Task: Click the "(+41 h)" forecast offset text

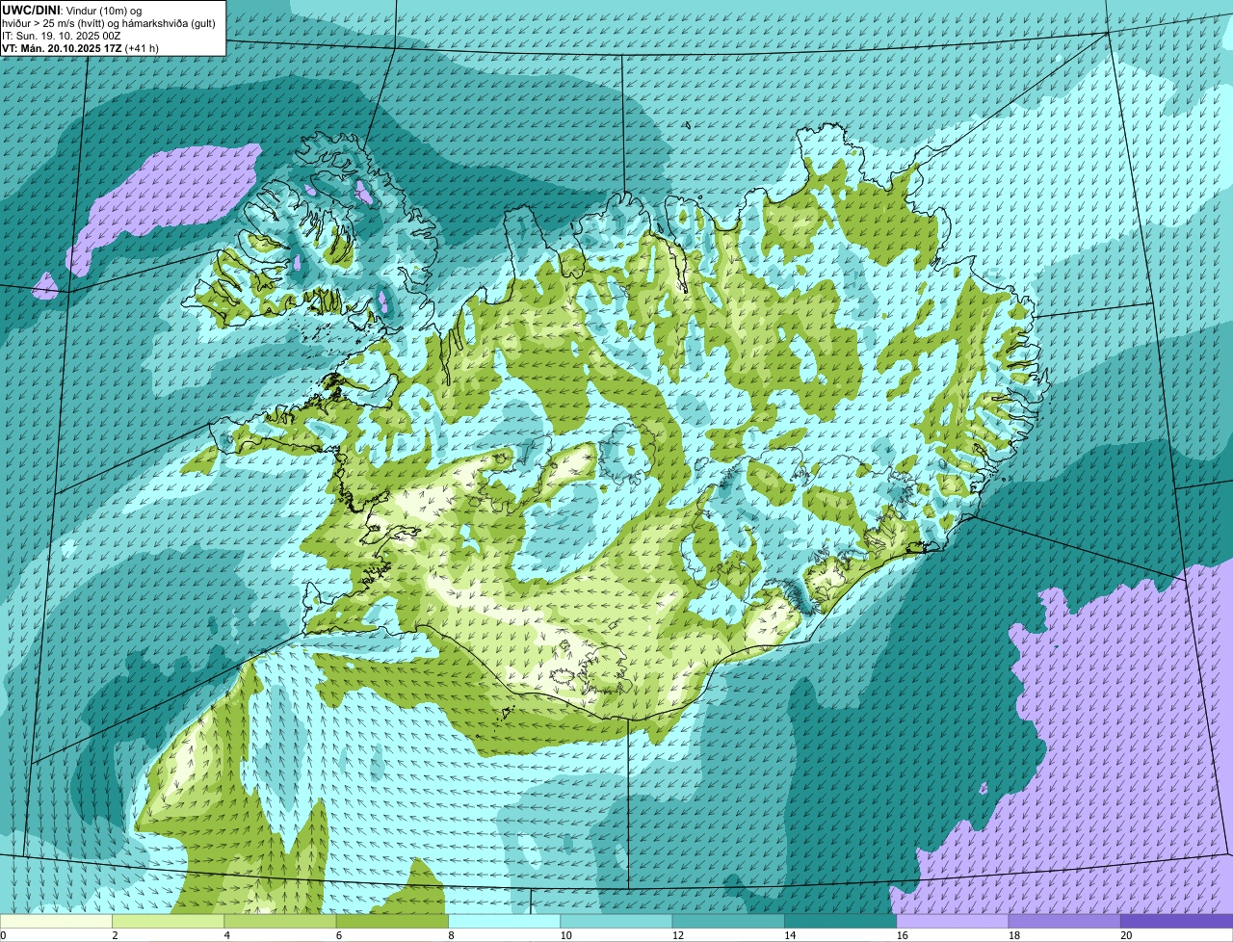Action: 143,48
